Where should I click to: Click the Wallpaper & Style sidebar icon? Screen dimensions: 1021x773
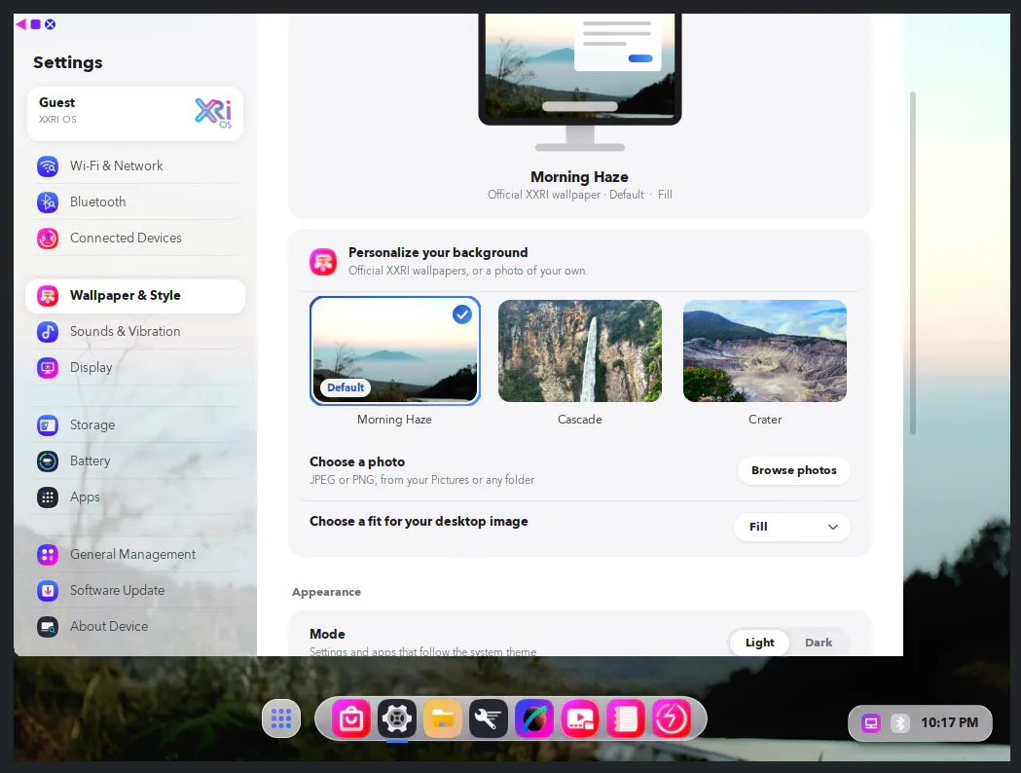tap(48, 296)
